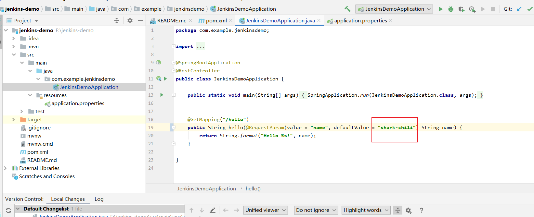Viewport: 534px width, 217px height.
Task: Select README.md in the project tree
Action: [x=42, y=160]
